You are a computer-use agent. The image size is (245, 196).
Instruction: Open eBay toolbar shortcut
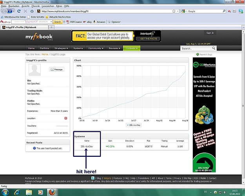[87, 22]
